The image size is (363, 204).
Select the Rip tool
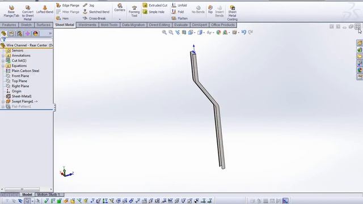(x=210, y=10)
